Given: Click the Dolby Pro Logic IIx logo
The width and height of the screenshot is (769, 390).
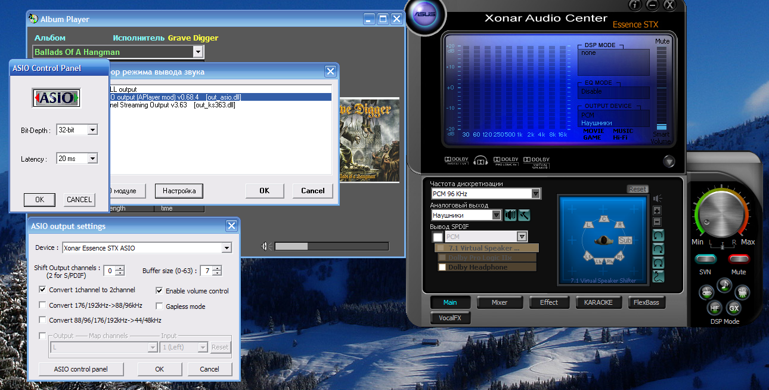Looking at the screenshot, I should point(506,160).
